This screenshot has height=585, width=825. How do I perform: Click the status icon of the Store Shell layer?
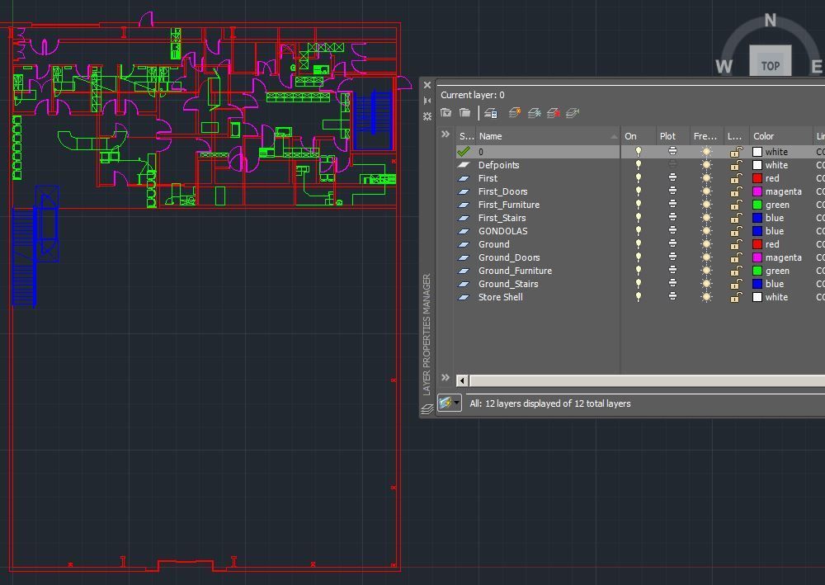(464, 297)
